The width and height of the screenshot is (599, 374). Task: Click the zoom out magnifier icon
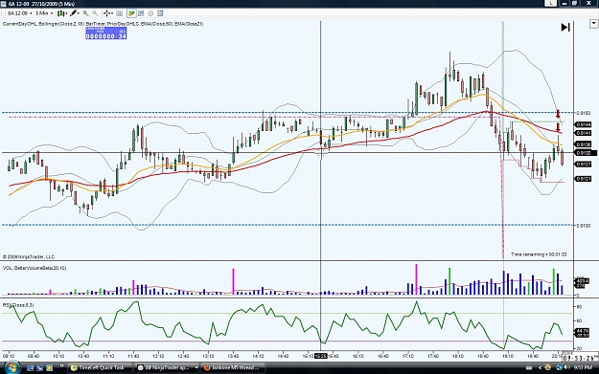point(95,13)
